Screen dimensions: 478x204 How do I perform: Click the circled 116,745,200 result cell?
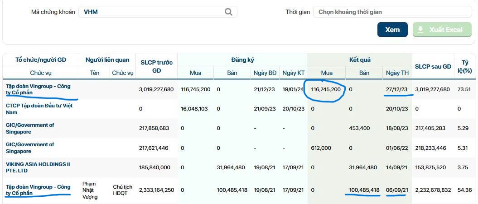coord(325,89)
